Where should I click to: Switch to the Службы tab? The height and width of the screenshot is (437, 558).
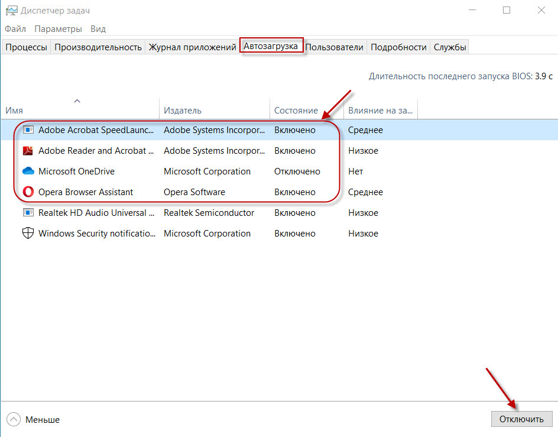click(x=450, y=47)
